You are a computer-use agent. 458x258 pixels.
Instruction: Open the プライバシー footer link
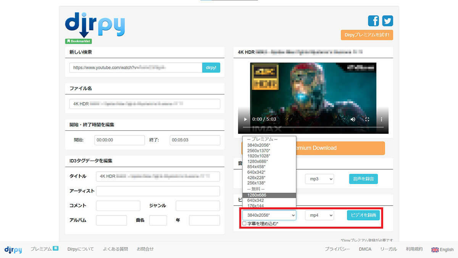pyautogui.click(x=337, y=249)
